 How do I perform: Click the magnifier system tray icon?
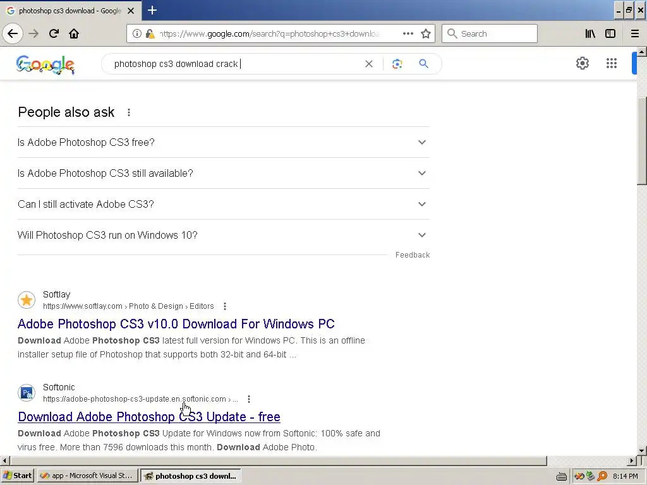click(602, 476)
